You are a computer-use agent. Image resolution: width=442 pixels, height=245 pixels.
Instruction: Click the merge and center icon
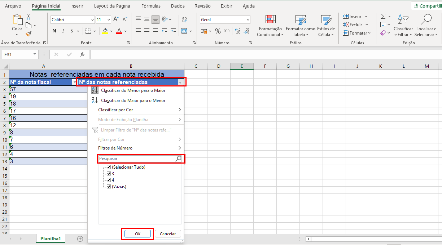(x=184, y=31)
